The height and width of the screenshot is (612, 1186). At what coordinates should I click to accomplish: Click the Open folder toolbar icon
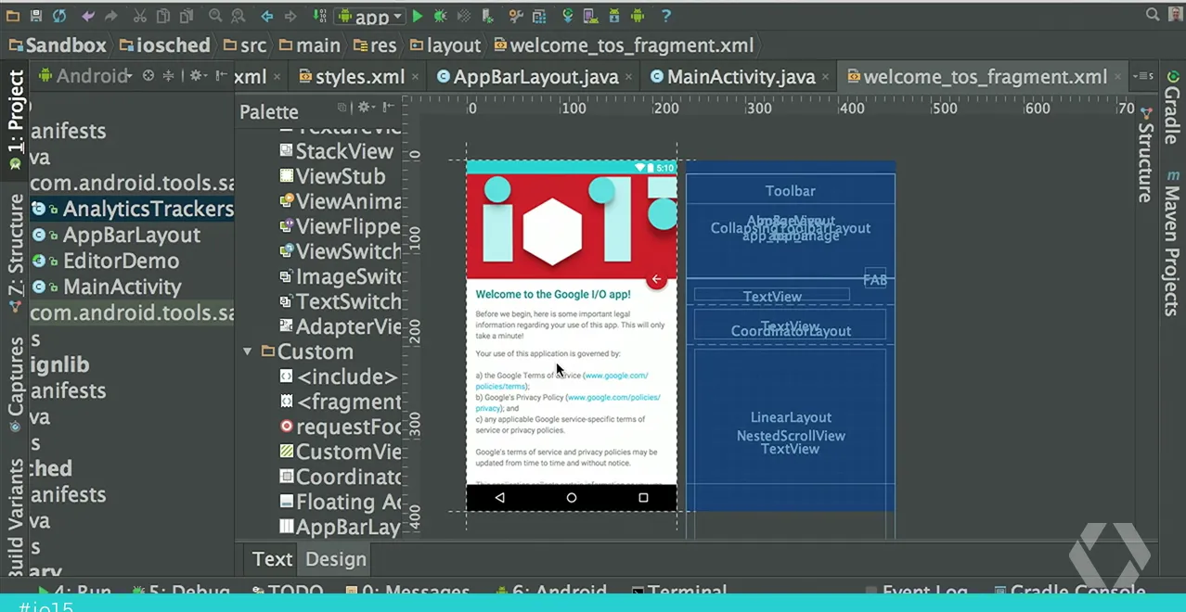tap(12, 16)
